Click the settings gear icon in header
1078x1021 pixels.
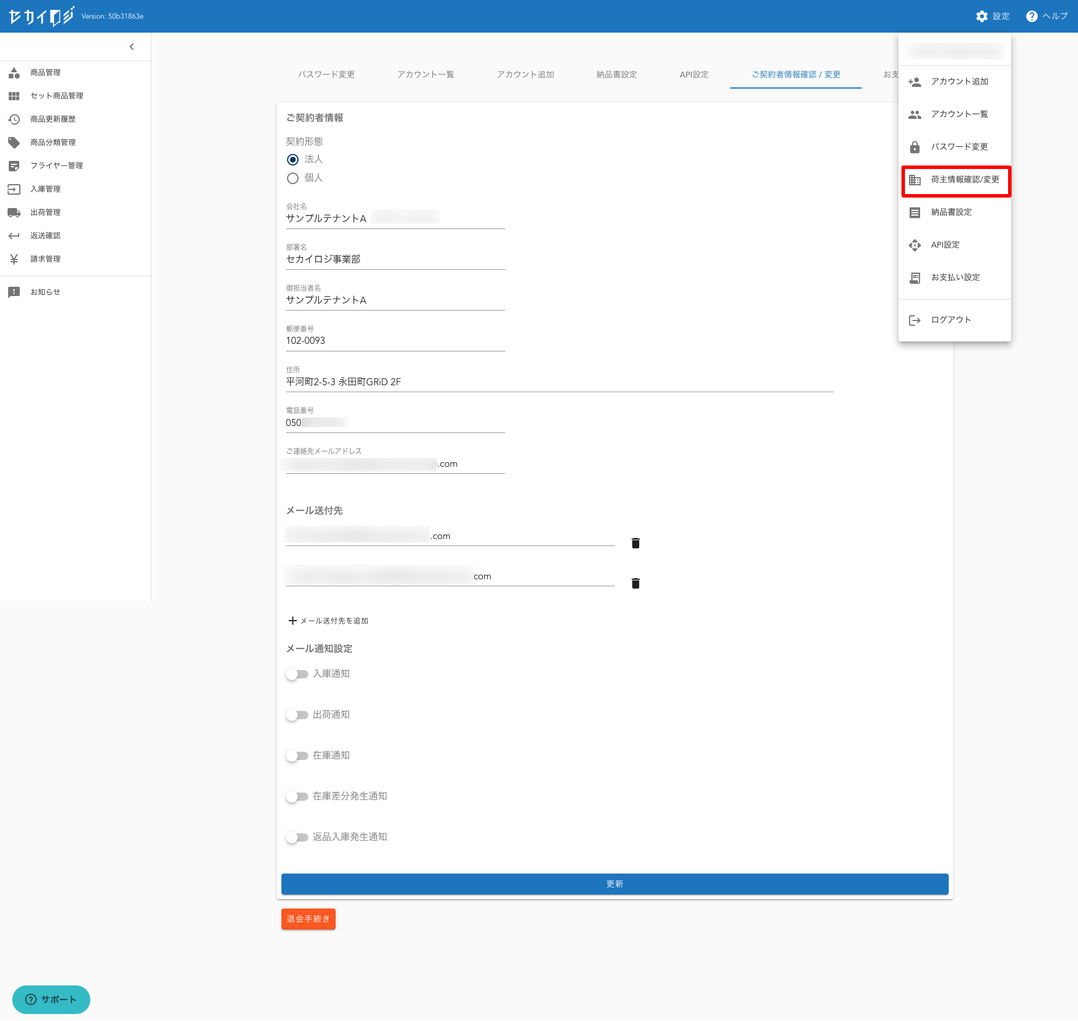982,16
